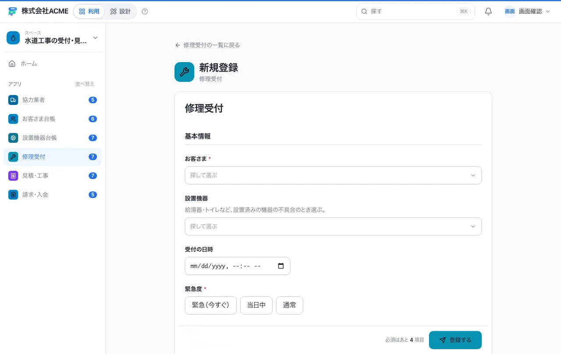Click the 修理受付 wrench sidebar icon
Screen dimensions: 561x354
pyautogui.click(x=13, y=157)
